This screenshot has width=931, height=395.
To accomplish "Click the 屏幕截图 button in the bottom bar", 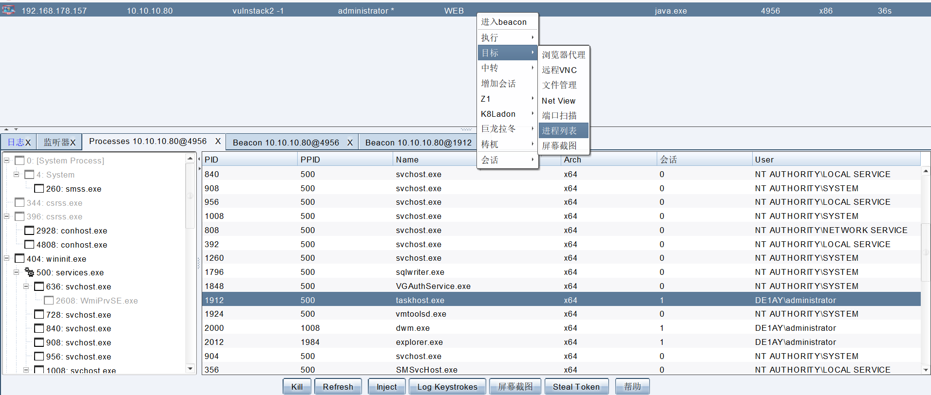I will click(x=515, y=387).
